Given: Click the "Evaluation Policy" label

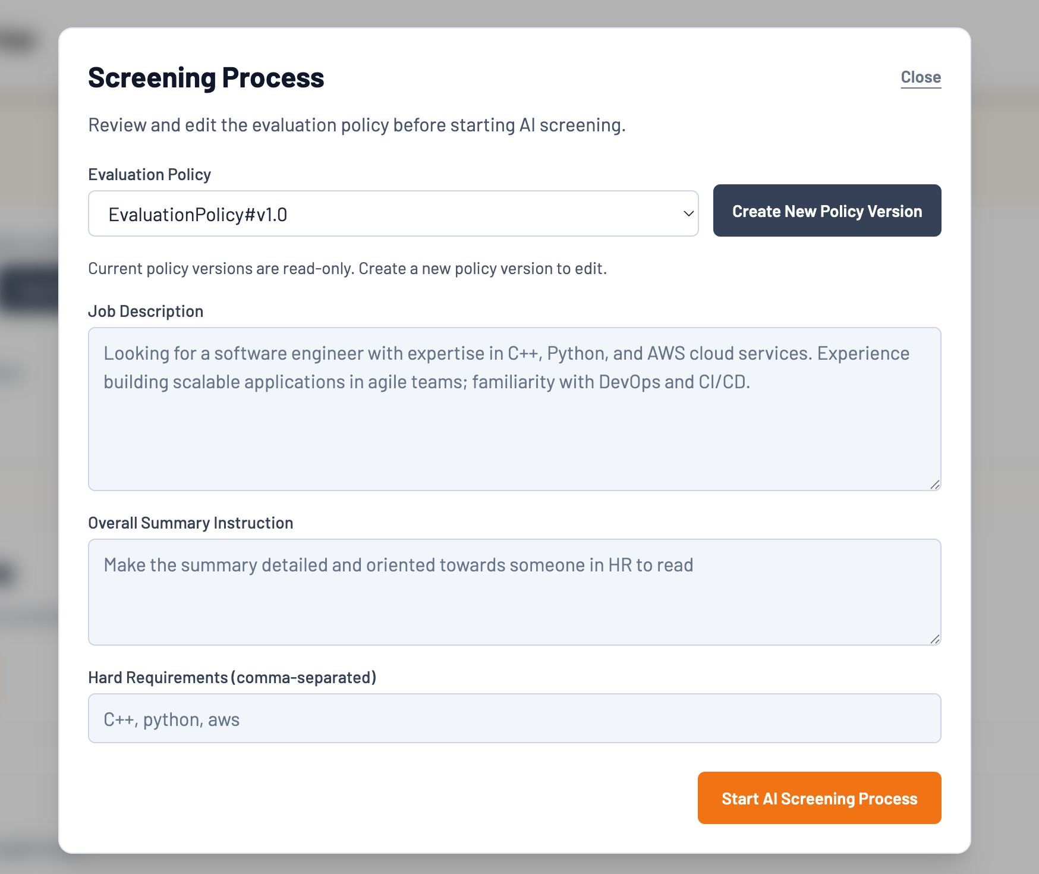Looking at the screenshot, I should click(x=149, y=174).
